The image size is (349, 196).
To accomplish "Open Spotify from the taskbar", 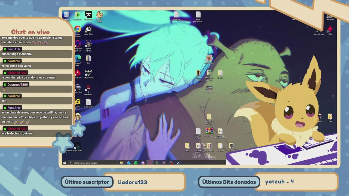I will click(136, 163).
